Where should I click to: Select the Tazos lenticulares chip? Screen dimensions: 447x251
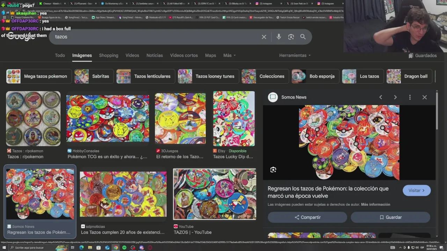point(146,76)
